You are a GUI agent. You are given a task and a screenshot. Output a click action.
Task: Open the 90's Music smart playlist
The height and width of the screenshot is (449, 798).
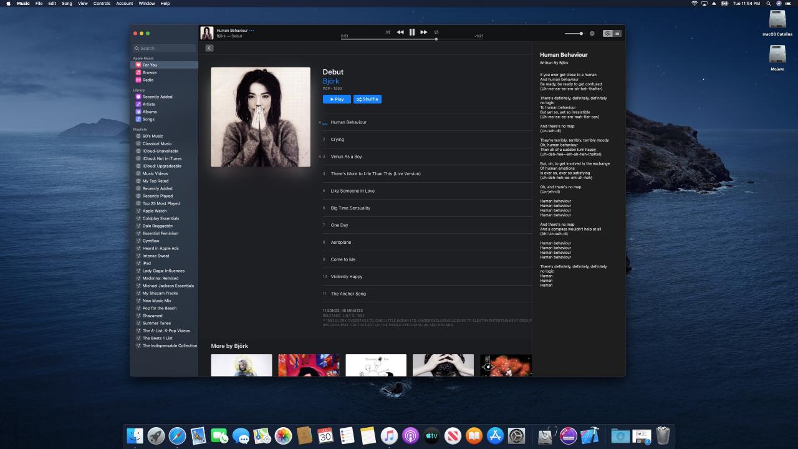pos(164,136)
